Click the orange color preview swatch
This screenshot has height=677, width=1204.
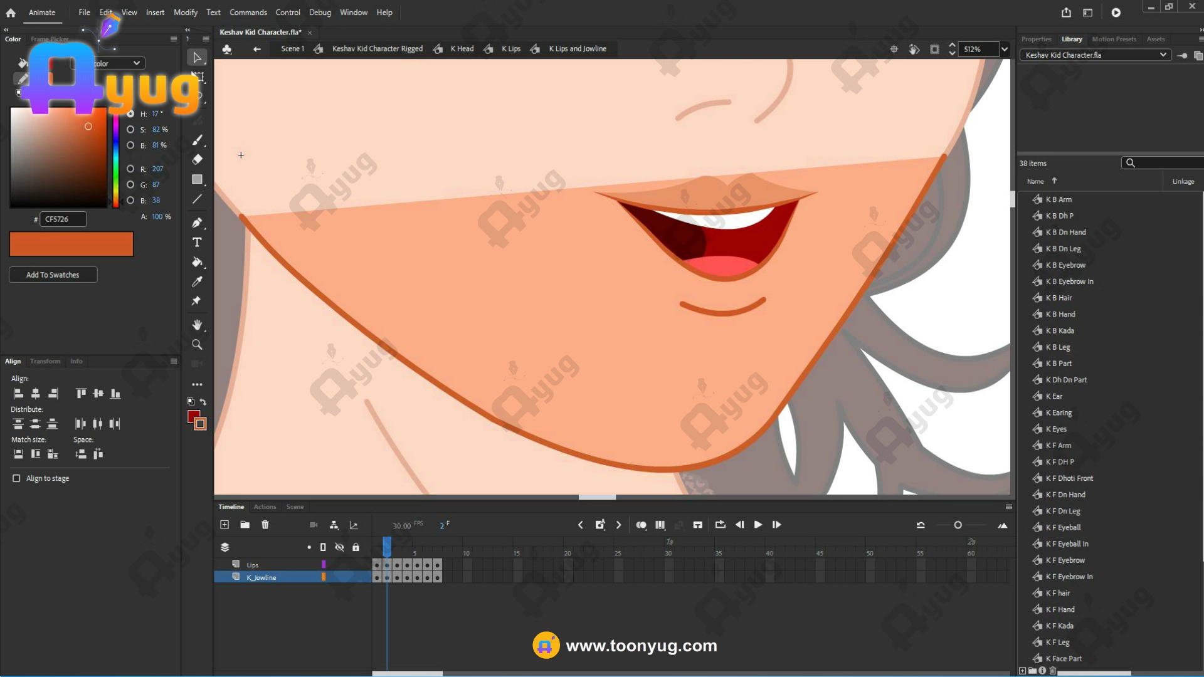pos(71,244)
